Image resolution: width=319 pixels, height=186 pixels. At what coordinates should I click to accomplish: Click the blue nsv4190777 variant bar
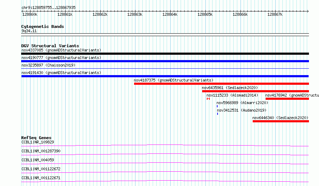[x=165, y=61]
